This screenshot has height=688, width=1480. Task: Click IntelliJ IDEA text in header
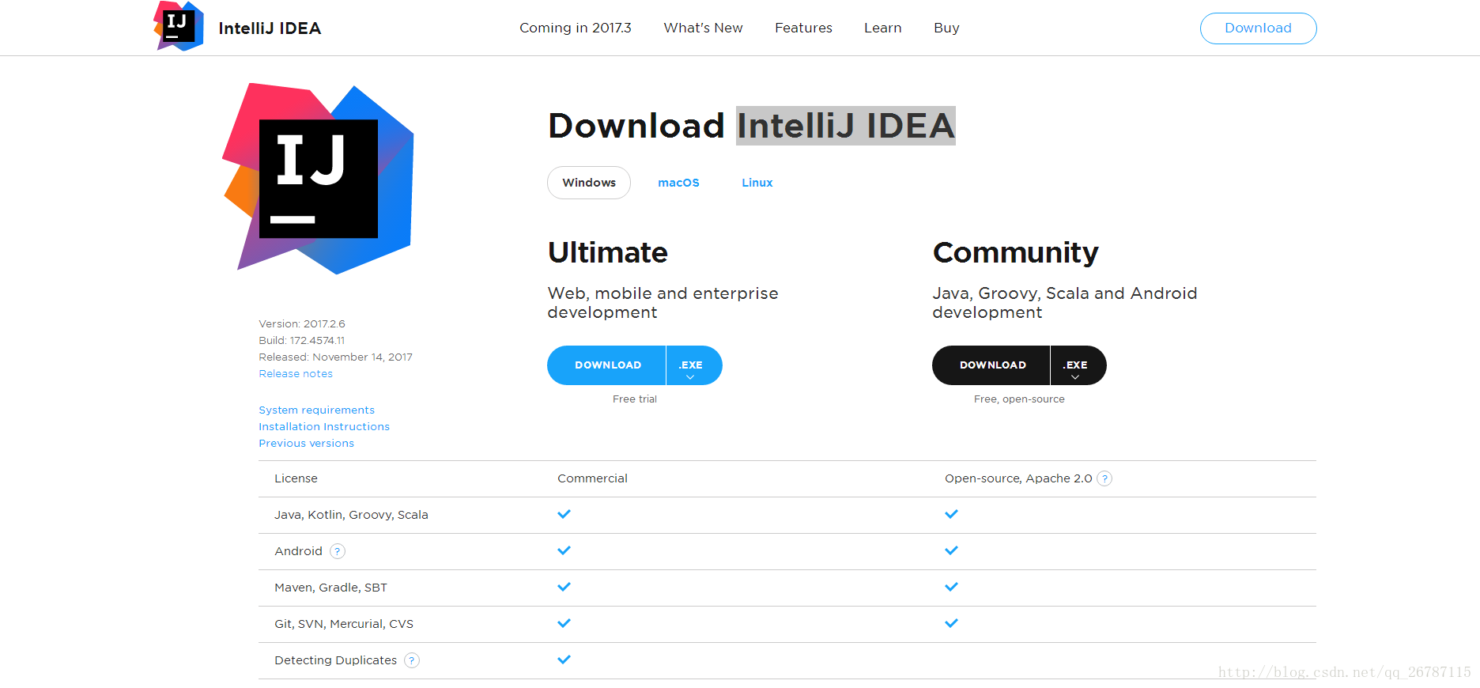270,28
